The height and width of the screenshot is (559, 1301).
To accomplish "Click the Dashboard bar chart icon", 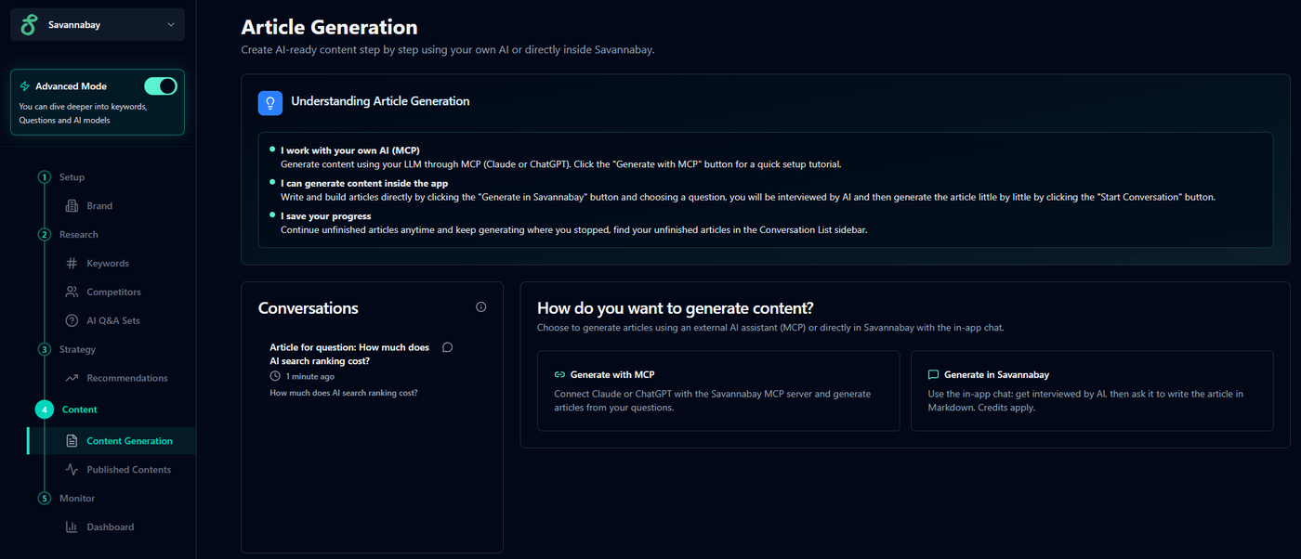I will (x=72, y=527).
